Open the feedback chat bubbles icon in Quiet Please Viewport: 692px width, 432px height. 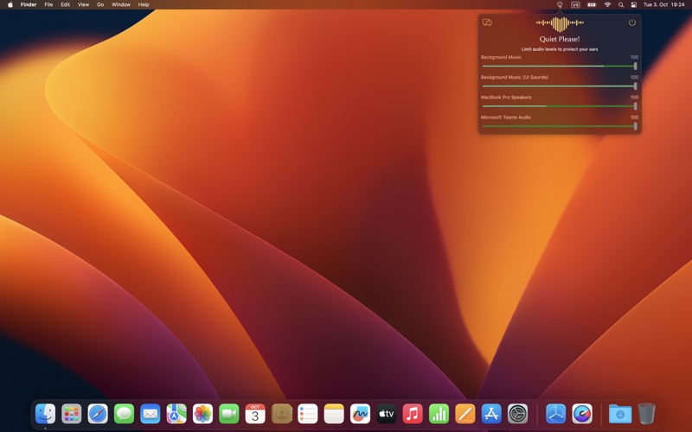(487, 22)
